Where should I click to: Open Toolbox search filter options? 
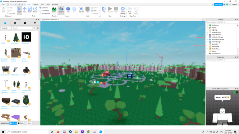pos(38,28)
